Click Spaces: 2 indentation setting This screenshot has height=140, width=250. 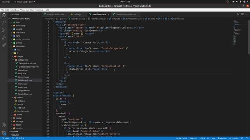tap(193, 138)
